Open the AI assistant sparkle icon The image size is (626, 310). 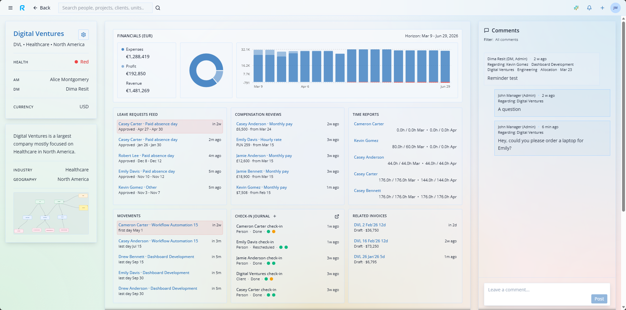(576, 8)
